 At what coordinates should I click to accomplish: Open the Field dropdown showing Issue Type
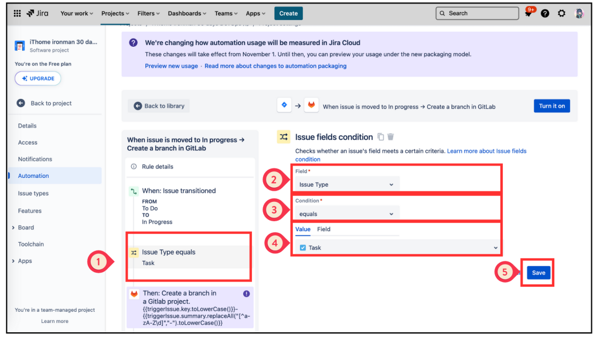347,184
